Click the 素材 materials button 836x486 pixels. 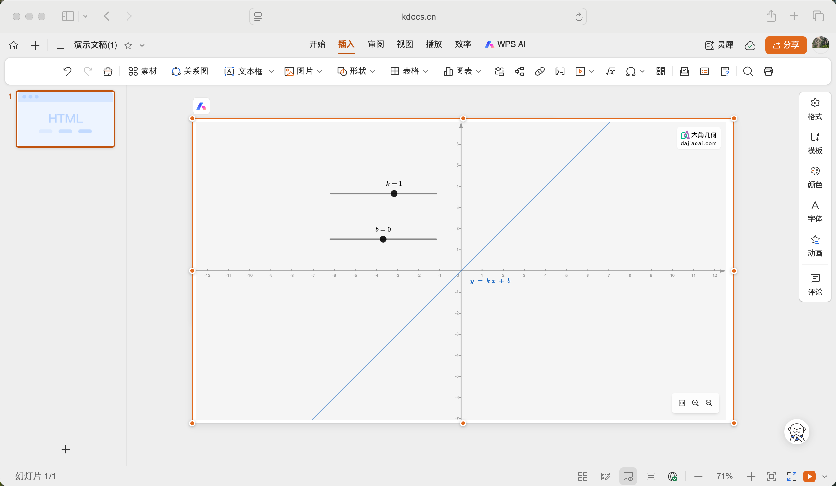(142, 71)
